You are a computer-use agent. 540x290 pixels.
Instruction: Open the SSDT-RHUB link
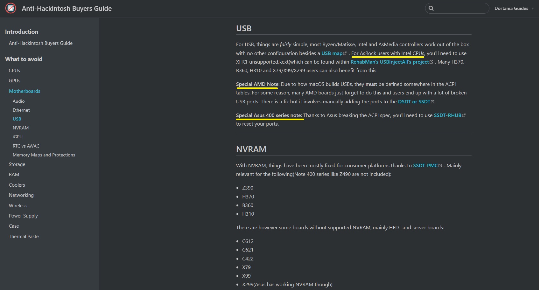click(447, 115)
